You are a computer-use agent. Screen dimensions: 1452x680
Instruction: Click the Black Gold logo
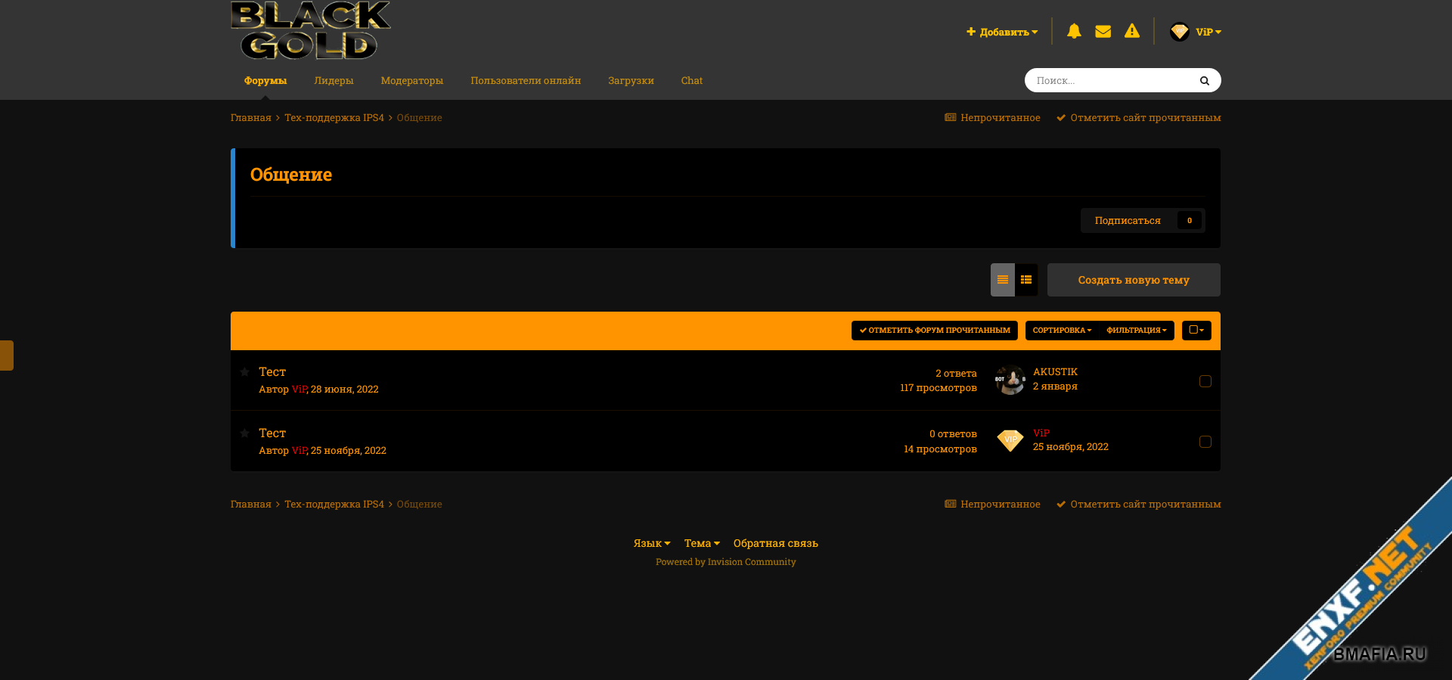pyautogui.click(x=310, y=30)
